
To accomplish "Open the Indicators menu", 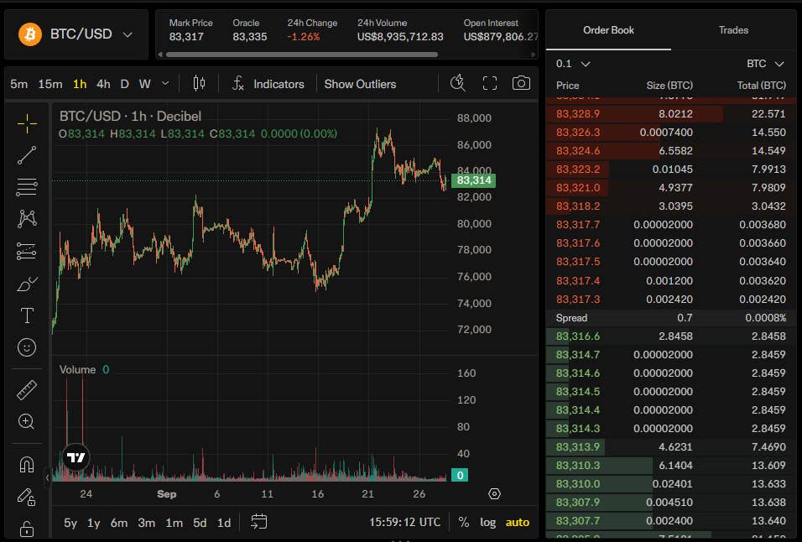I will pos(268,84).
